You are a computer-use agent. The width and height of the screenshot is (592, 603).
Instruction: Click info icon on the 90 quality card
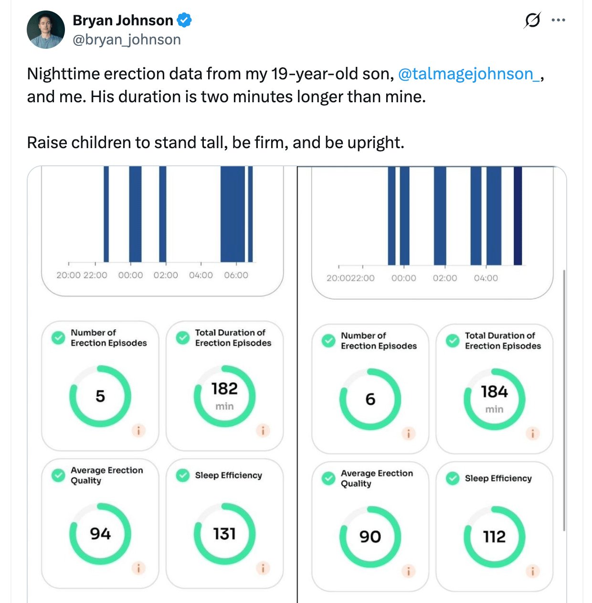pyautogui.click(x=409, y=571)
